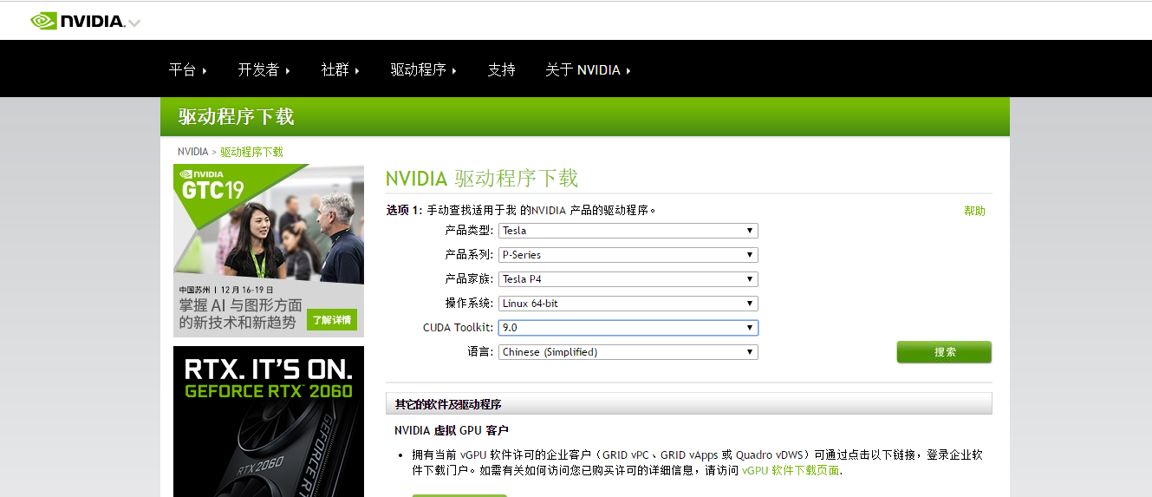
Task: Click the 其它的软件及驱动程序 section header
Action: (689, 404)
